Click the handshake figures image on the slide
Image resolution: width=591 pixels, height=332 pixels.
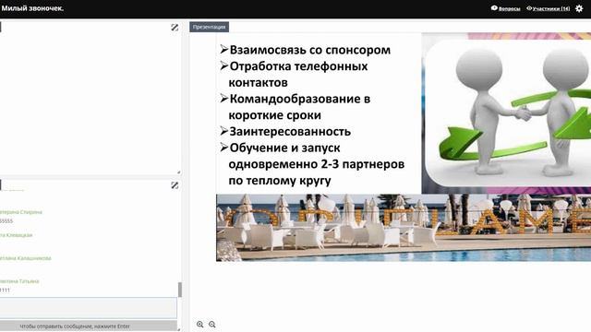coord(508,113)
